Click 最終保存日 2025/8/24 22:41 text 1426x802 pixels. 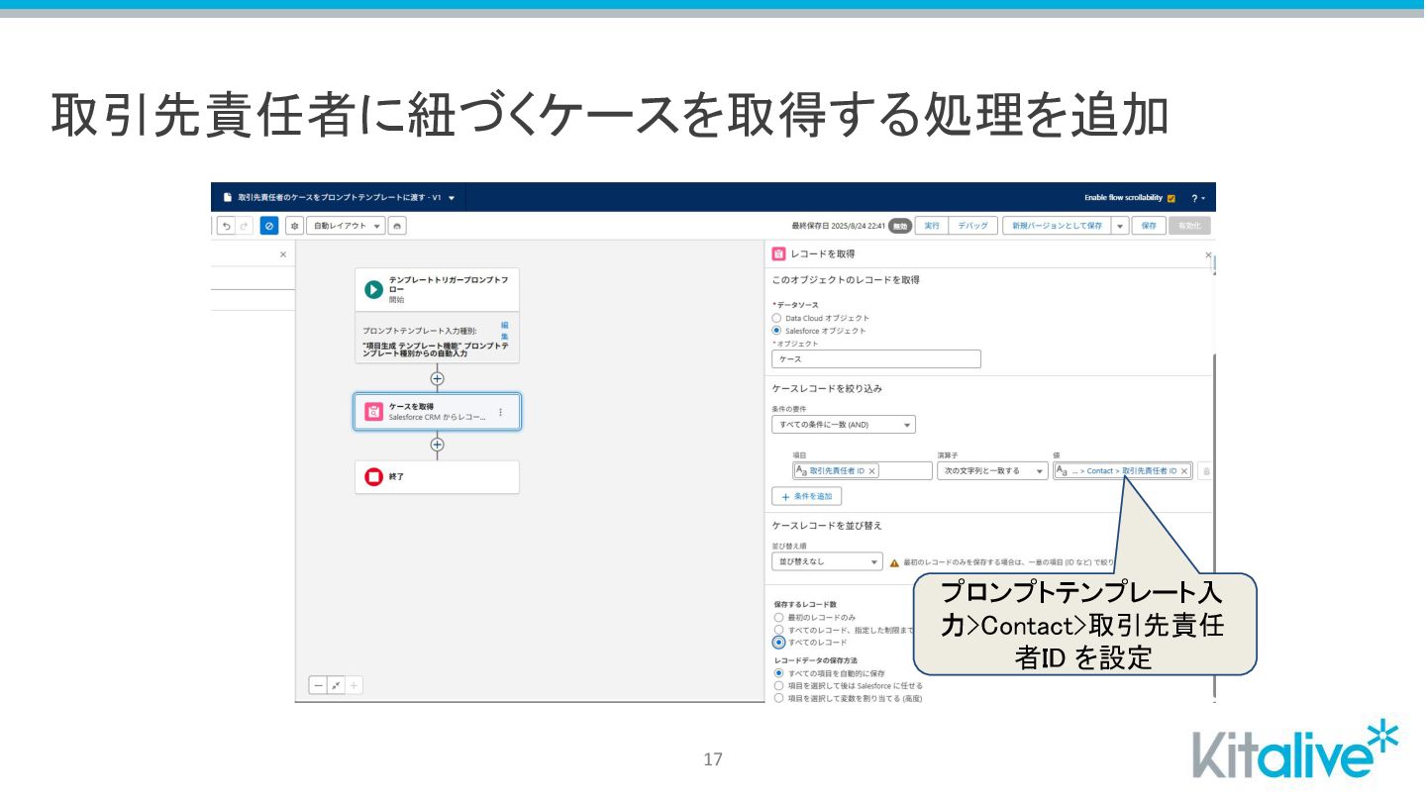click(x=838, y=226)
